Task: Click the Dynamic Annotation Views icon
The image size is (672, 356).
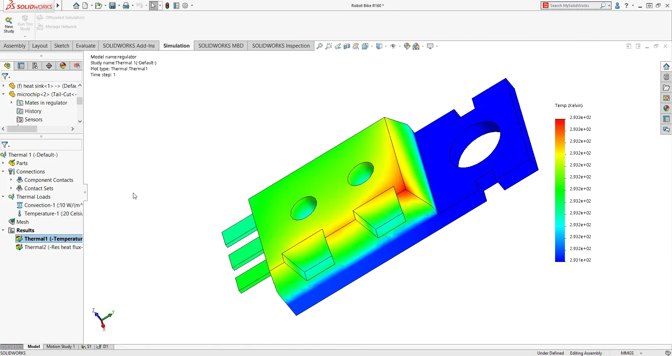Action: click(x=356, y=46)
